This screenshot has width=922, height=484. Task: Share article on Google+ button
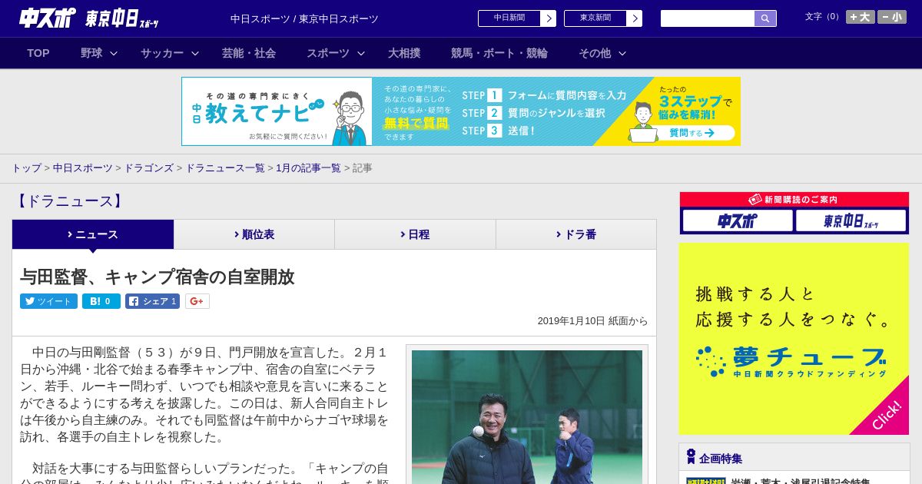[197, 301]
